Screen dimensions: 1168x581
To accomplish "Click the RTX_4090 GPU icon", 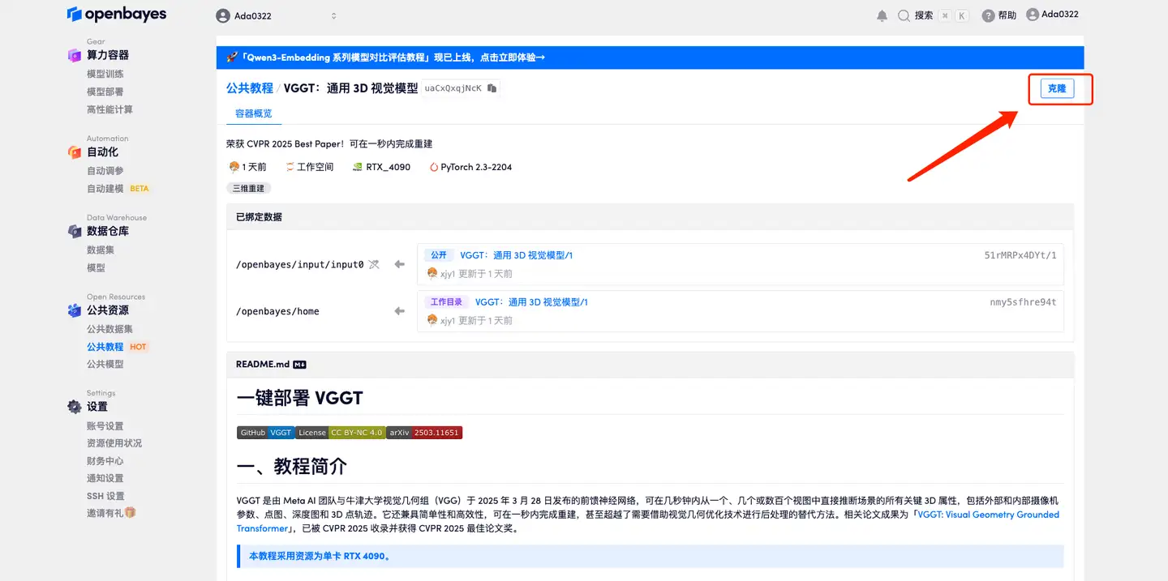I will coord(358,167).
